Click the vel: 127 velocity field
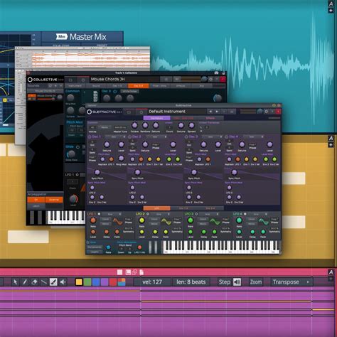 (152, 282)
